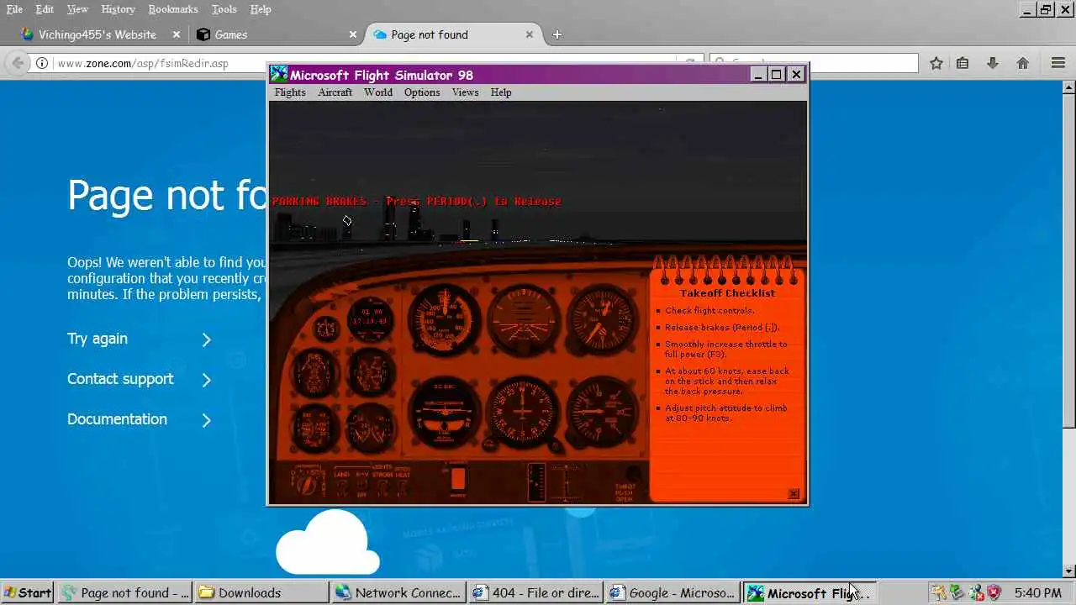The width and height of the screenshot is (1076, 605).
Task: Switch to Google - Microsoft taskbar item
Action: point(672,593)
